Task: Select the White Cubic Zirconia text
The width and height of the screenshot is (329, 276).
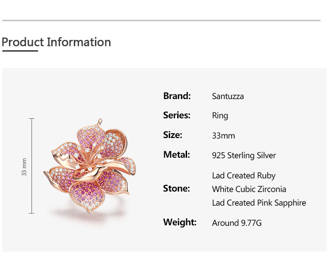Action: click(249, 189)
